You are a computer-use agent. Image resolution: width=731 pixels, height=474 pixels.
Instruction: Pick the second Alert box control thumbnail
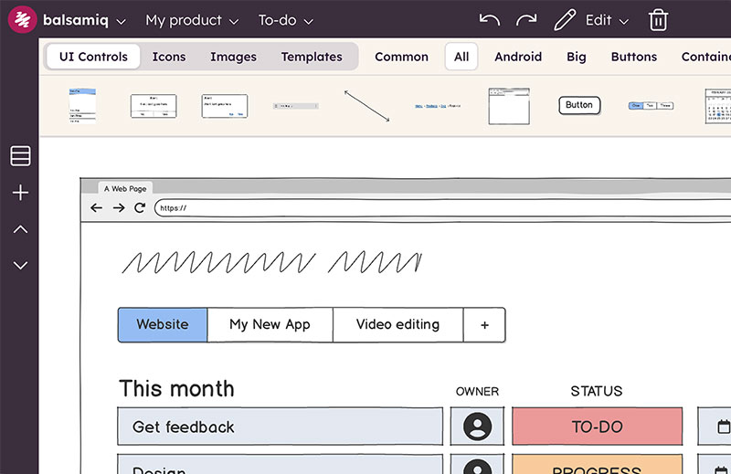pyautogui.click(x=224, y=106)
